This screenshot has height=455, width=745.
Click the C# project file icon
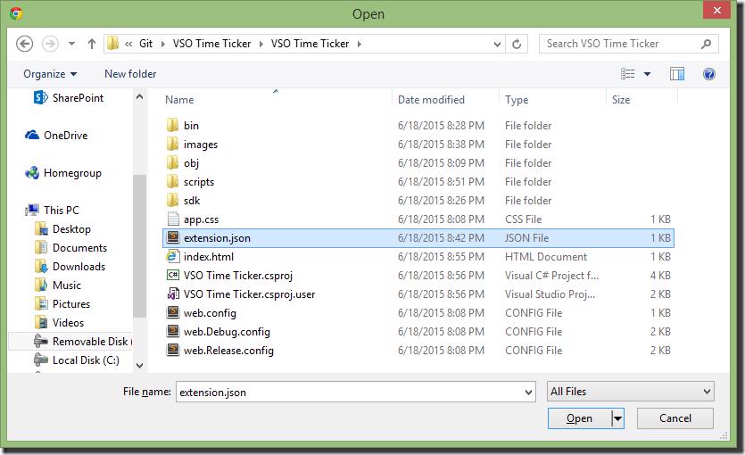pos(172,275)
